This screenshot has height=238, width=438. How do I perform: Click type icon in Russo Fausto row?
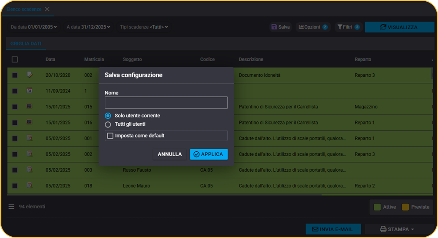[30, 169]
